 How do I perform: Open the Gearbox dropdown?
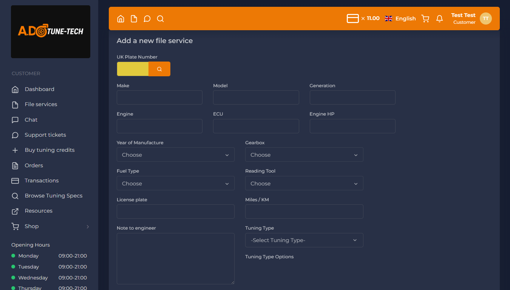click(x=304, y=154)
